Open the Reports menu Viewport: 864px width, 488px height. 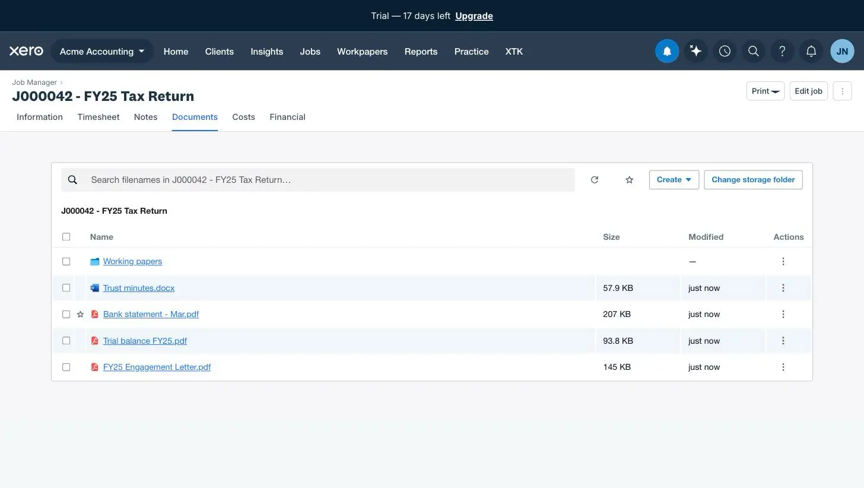click(421, 52)
